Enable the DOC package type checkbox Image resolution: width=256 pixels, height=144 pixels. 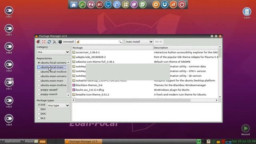39,114
